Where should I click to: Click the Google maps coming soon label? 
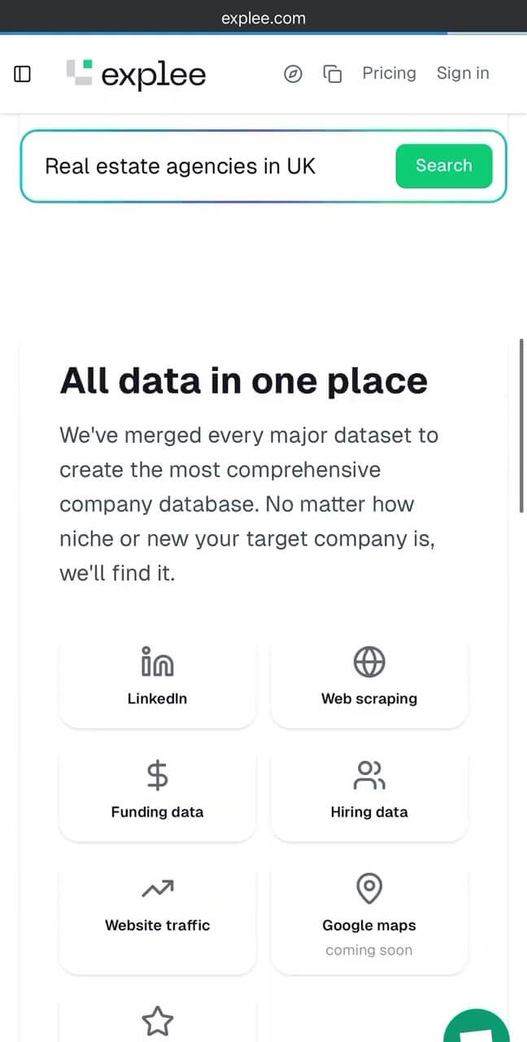tap(369, 950)
